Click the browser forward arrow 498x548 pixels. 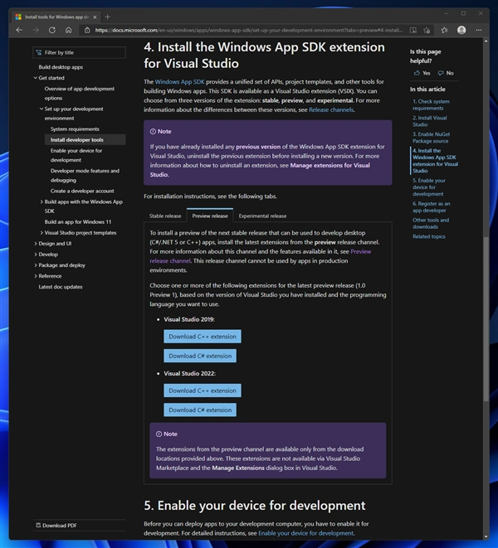36,31
